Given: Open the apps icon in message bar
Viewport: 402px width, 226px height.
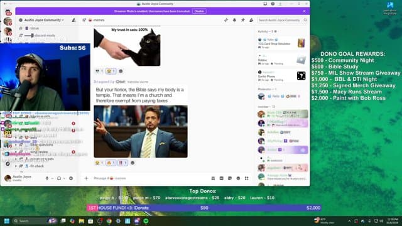Looking at the screenshot, I should [x=247, y=178].
